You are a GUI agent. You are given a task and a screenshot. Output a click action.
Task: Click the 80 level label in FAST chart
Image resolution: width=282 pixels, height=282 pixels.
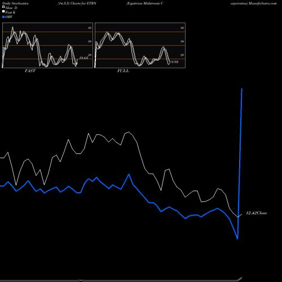(x=90, y=28)
